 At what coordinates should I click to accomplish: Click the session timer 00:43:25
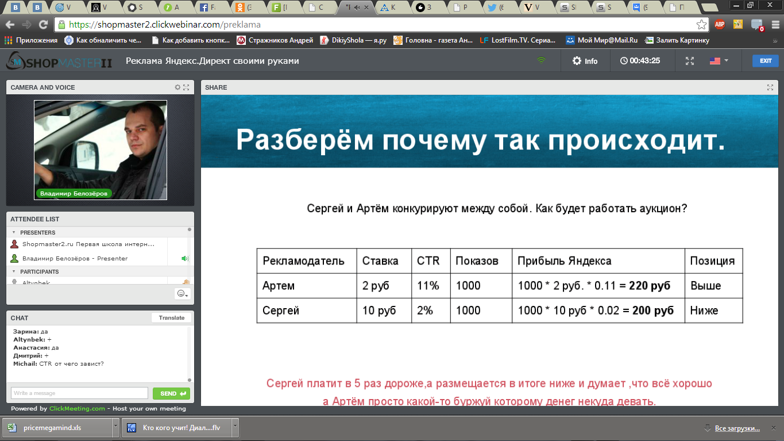pyautogui.click(x=640, y=61)
